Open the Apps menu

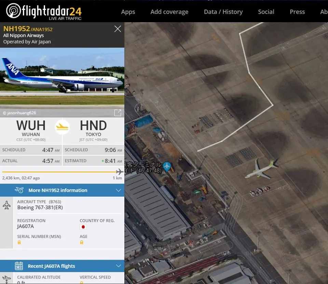coord(128,12)
